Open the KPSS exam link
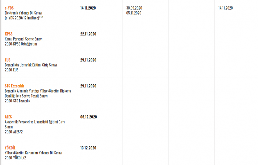Viewport: 258px width, 165px height. [9, 34]
